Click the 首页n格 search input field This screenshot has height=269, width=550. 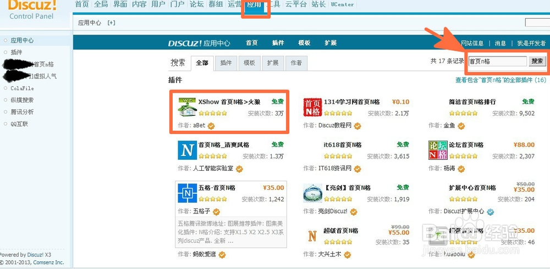(497, 61)
